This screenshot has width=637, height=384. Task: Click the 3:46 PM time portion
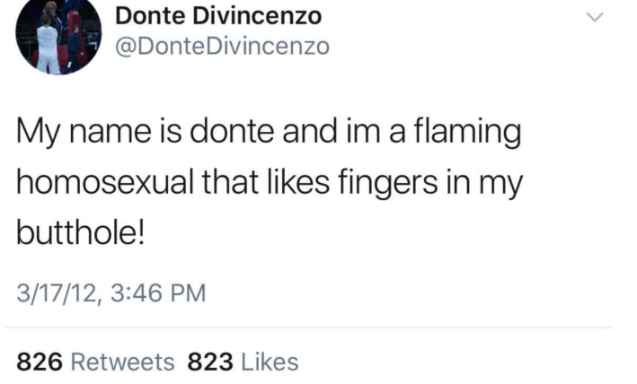click(162, 292)
